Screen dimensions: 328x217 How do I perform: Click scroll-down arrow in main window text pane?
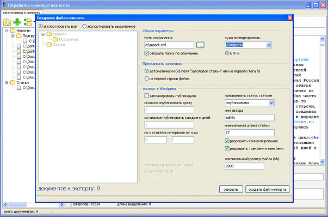pyautogui.click(x=322, y=161)
